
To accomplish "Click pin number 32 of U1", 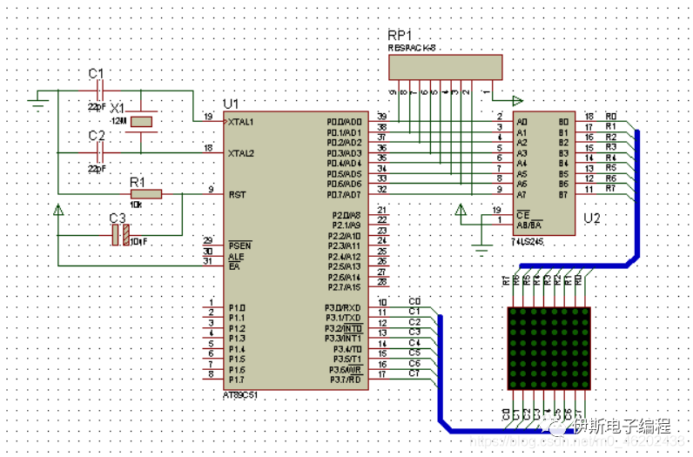I will click(382, 189).
